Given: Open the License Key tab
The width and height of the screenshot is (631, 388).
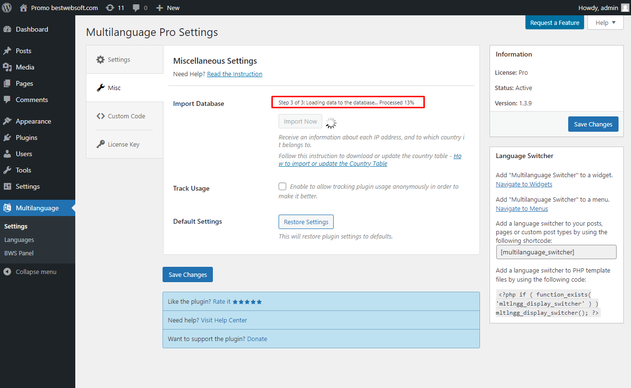Looking at the screenshot, I should pos(125,144).
